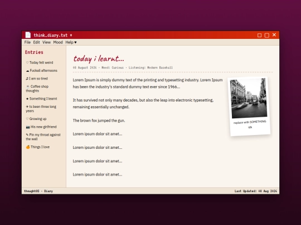Open 'Pin my throat against the wall' entry
This screenshot has width=301, height=225.
(43, 137)
